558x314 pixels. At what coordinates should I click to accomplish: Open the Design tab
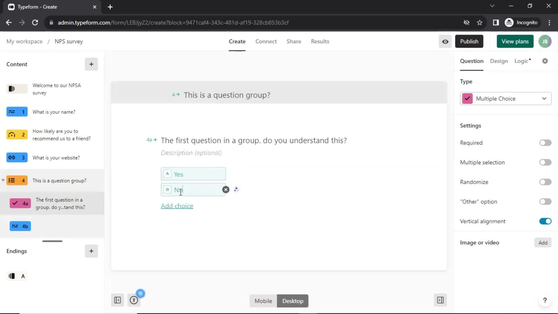pos(499,61)
